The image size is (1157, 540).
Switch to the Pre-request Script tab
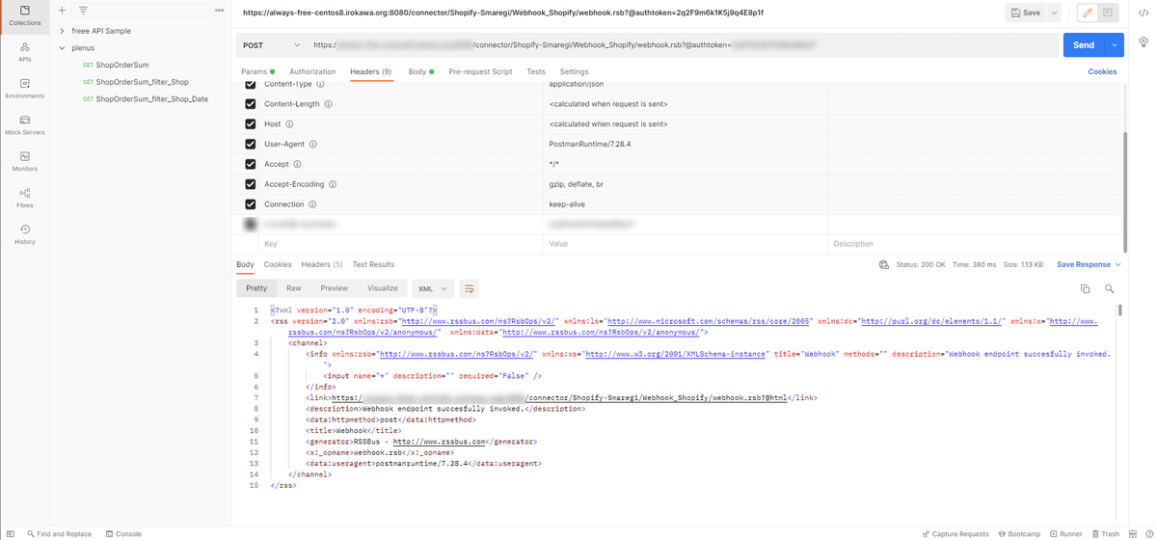pyautogui.click(x=480, y=71)
